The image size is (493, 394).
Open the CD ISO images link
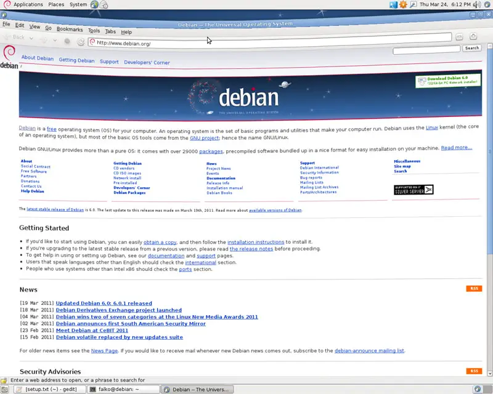(x=128, y=173)
